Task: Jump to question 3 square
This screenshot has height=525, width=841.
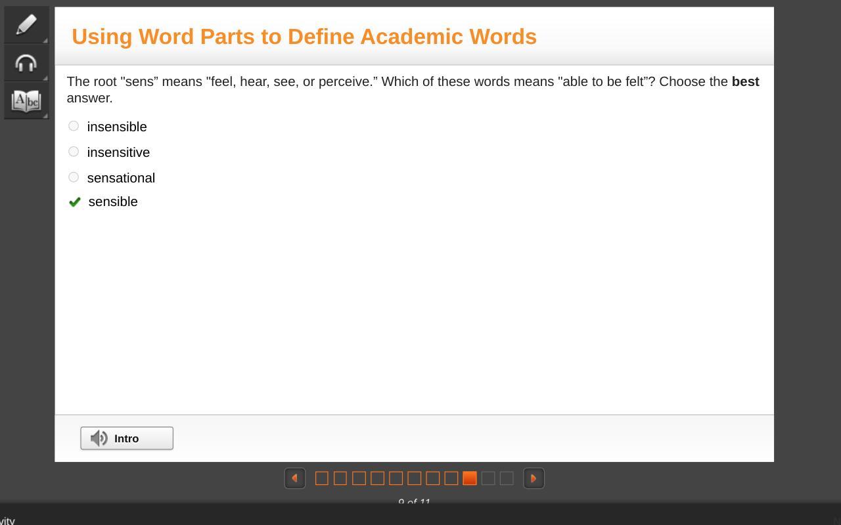Action: pos(359,478)
